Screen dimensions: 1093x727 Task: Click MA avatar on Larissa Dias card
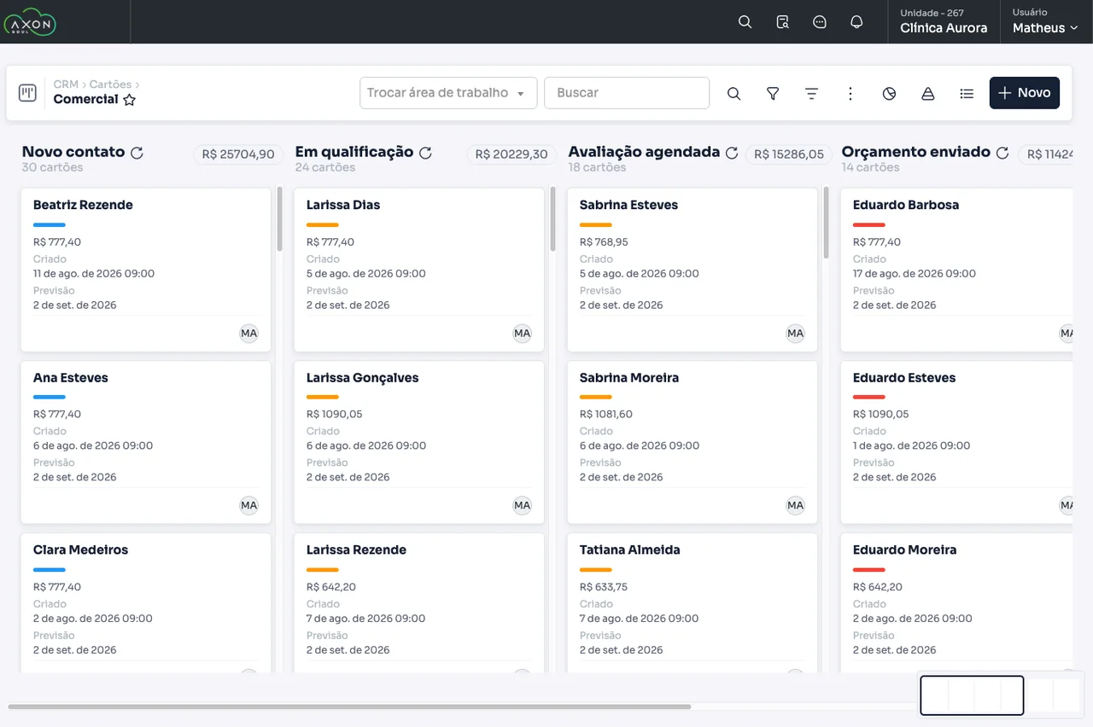[522, 334]
